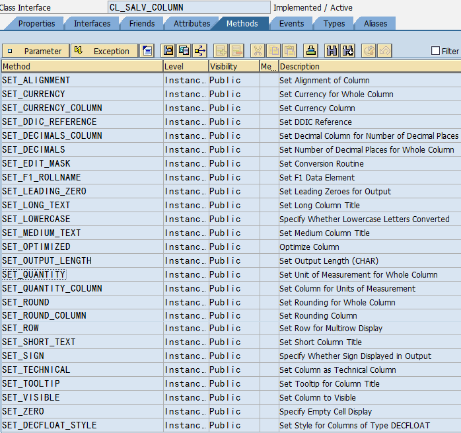
Task: Select the SET_CURRENCY method cell
Action: click(x=82, y=94)
